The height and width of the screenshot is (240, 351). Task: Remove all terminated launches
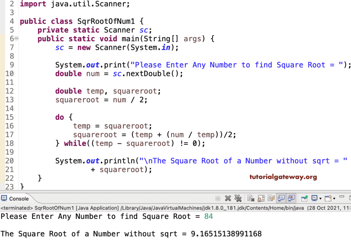click(x=238, y=198)
